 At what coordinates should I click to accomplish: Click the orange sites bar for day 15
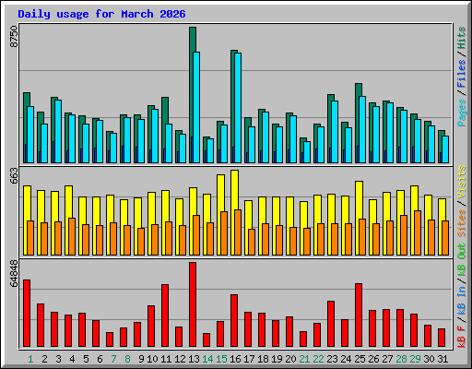pyautogui.click(x=224, y=233)
